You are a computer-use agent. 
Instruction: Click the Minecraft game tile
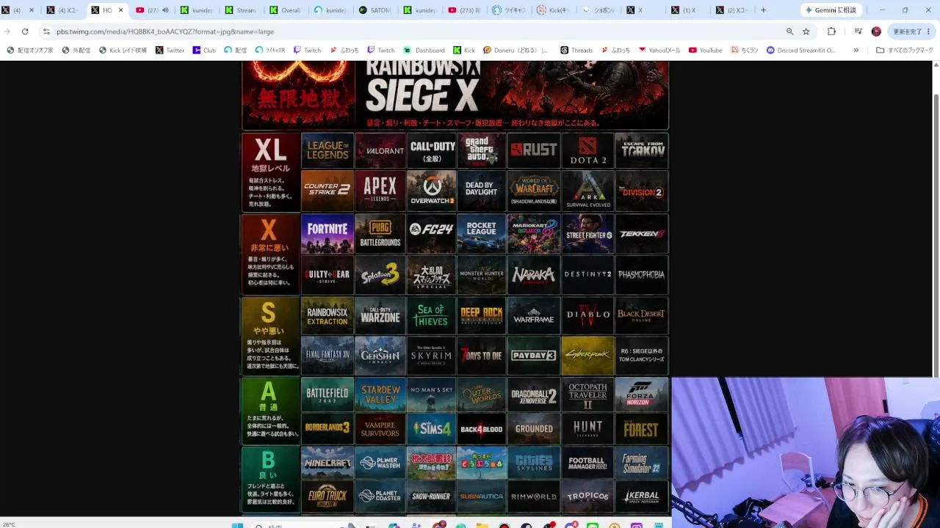[328, 463]
